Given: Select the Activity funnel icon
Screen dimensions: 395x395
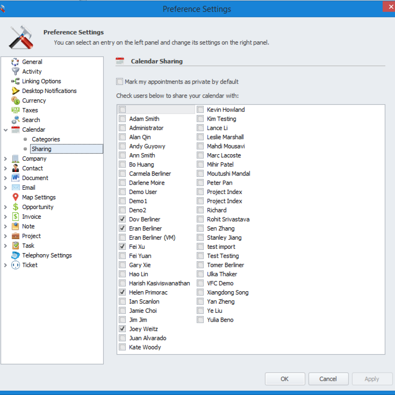Looking at the screenshot, I should [15, 71].
